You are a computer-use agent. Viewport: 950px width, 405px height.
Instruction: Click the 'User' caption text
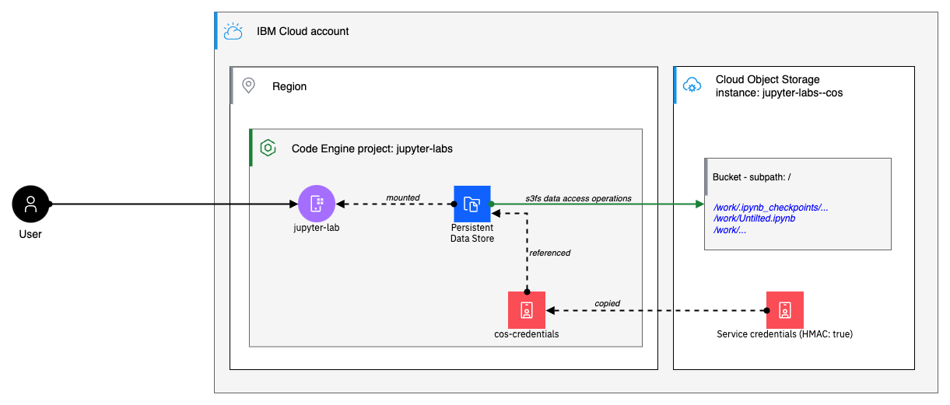(30, 233)
